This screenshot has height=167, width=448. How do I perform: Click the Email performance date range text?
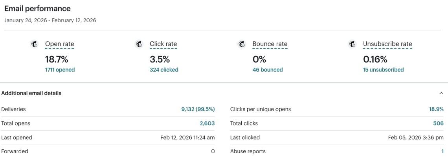(50, 21)
